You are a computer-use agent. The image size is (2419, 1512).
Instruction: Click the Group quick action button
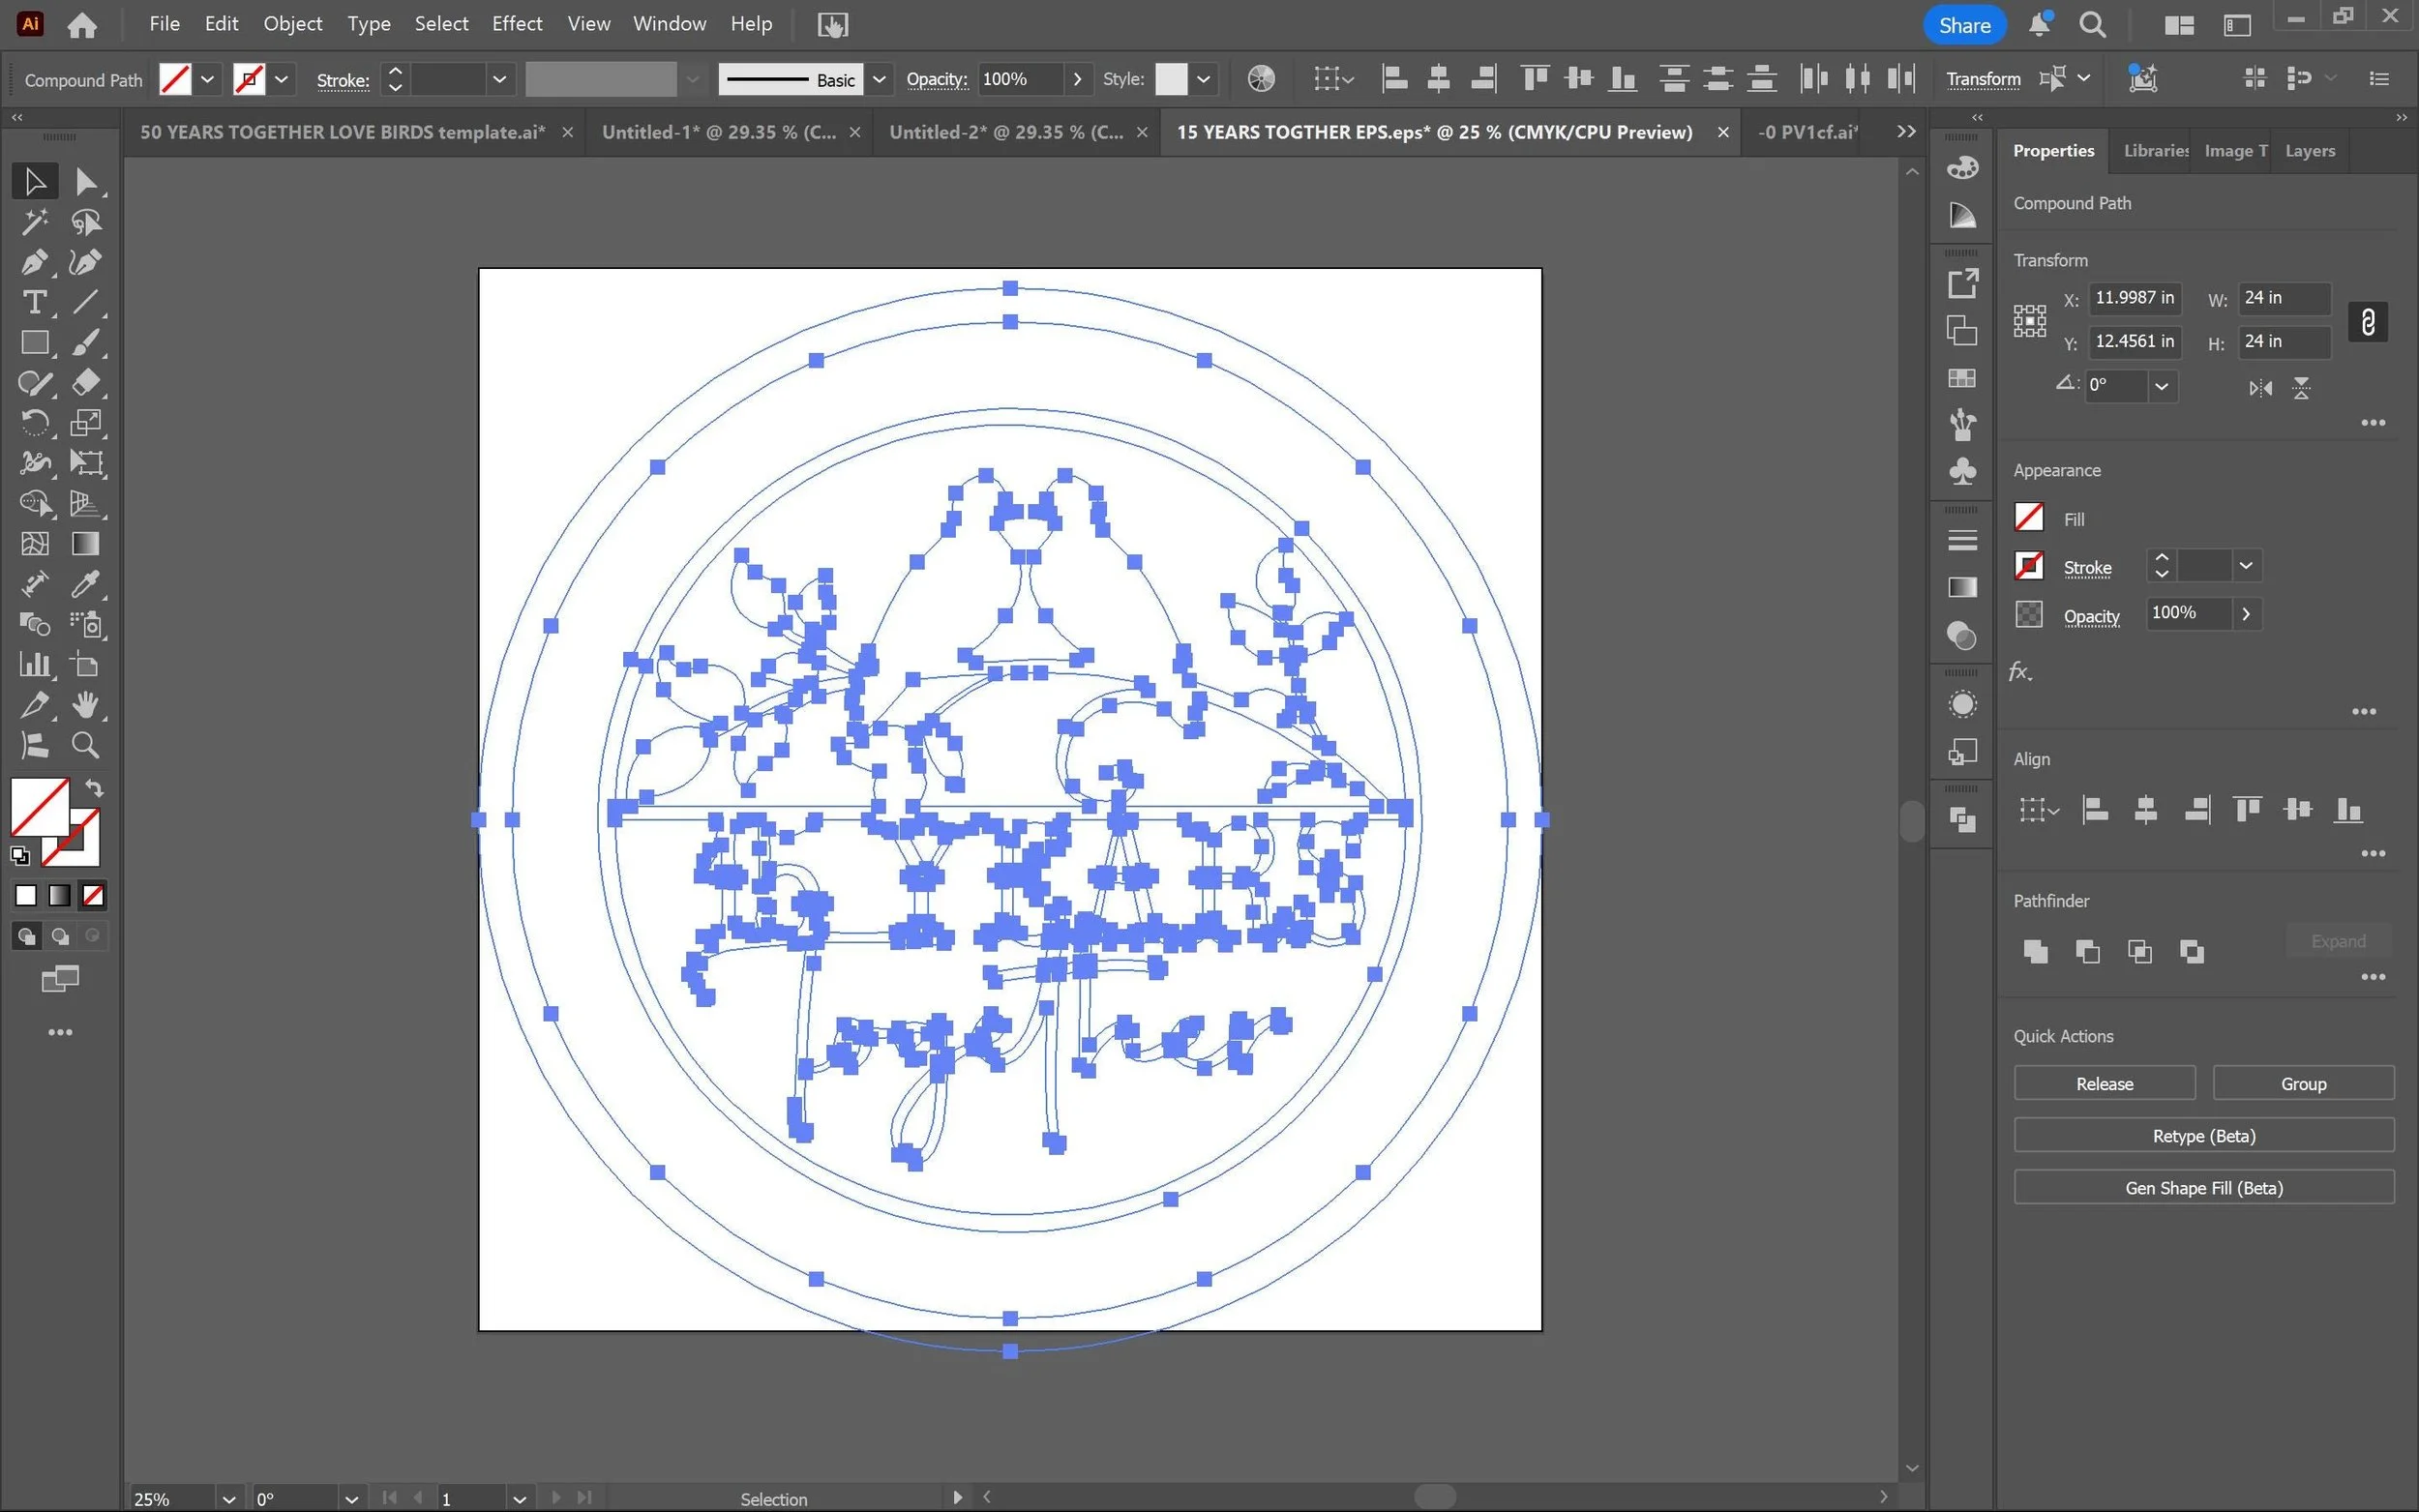2303,1083
